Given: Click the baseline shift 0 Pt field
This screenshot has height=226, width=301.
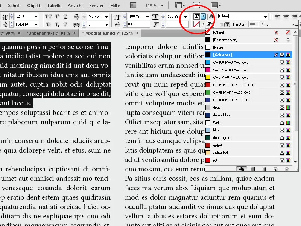Looking at the screenshot, I should click(x=138, y=24).
